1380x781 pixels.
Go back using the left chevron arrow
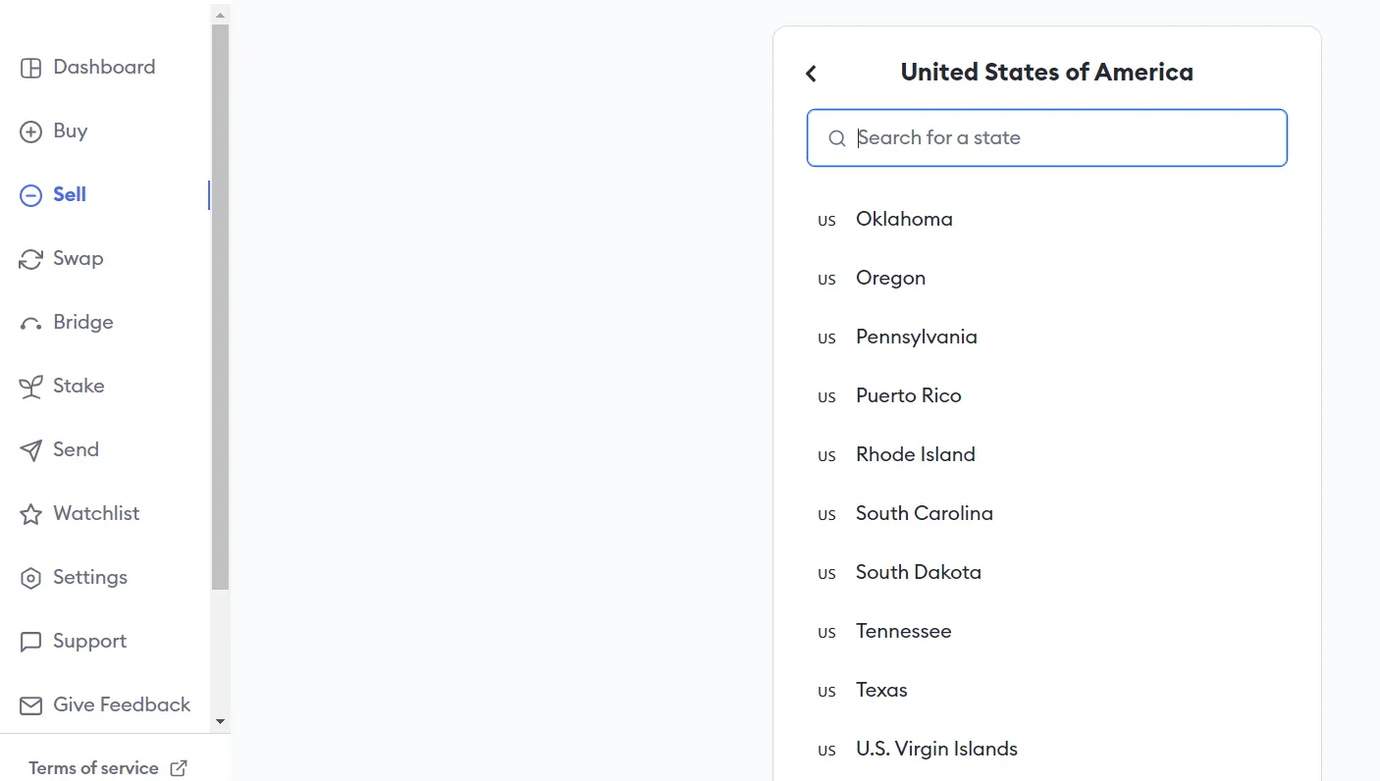click(811, 74)
